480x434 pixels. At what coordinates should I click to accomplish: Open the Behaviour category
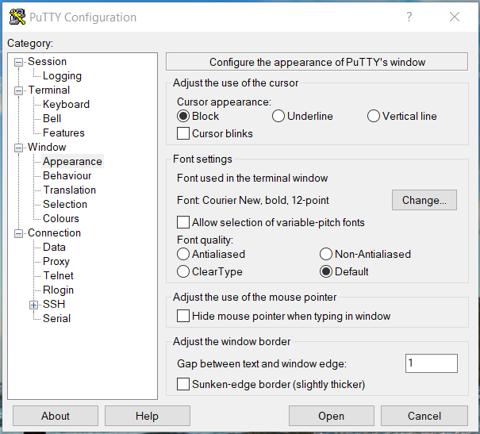tap(67, 175)
